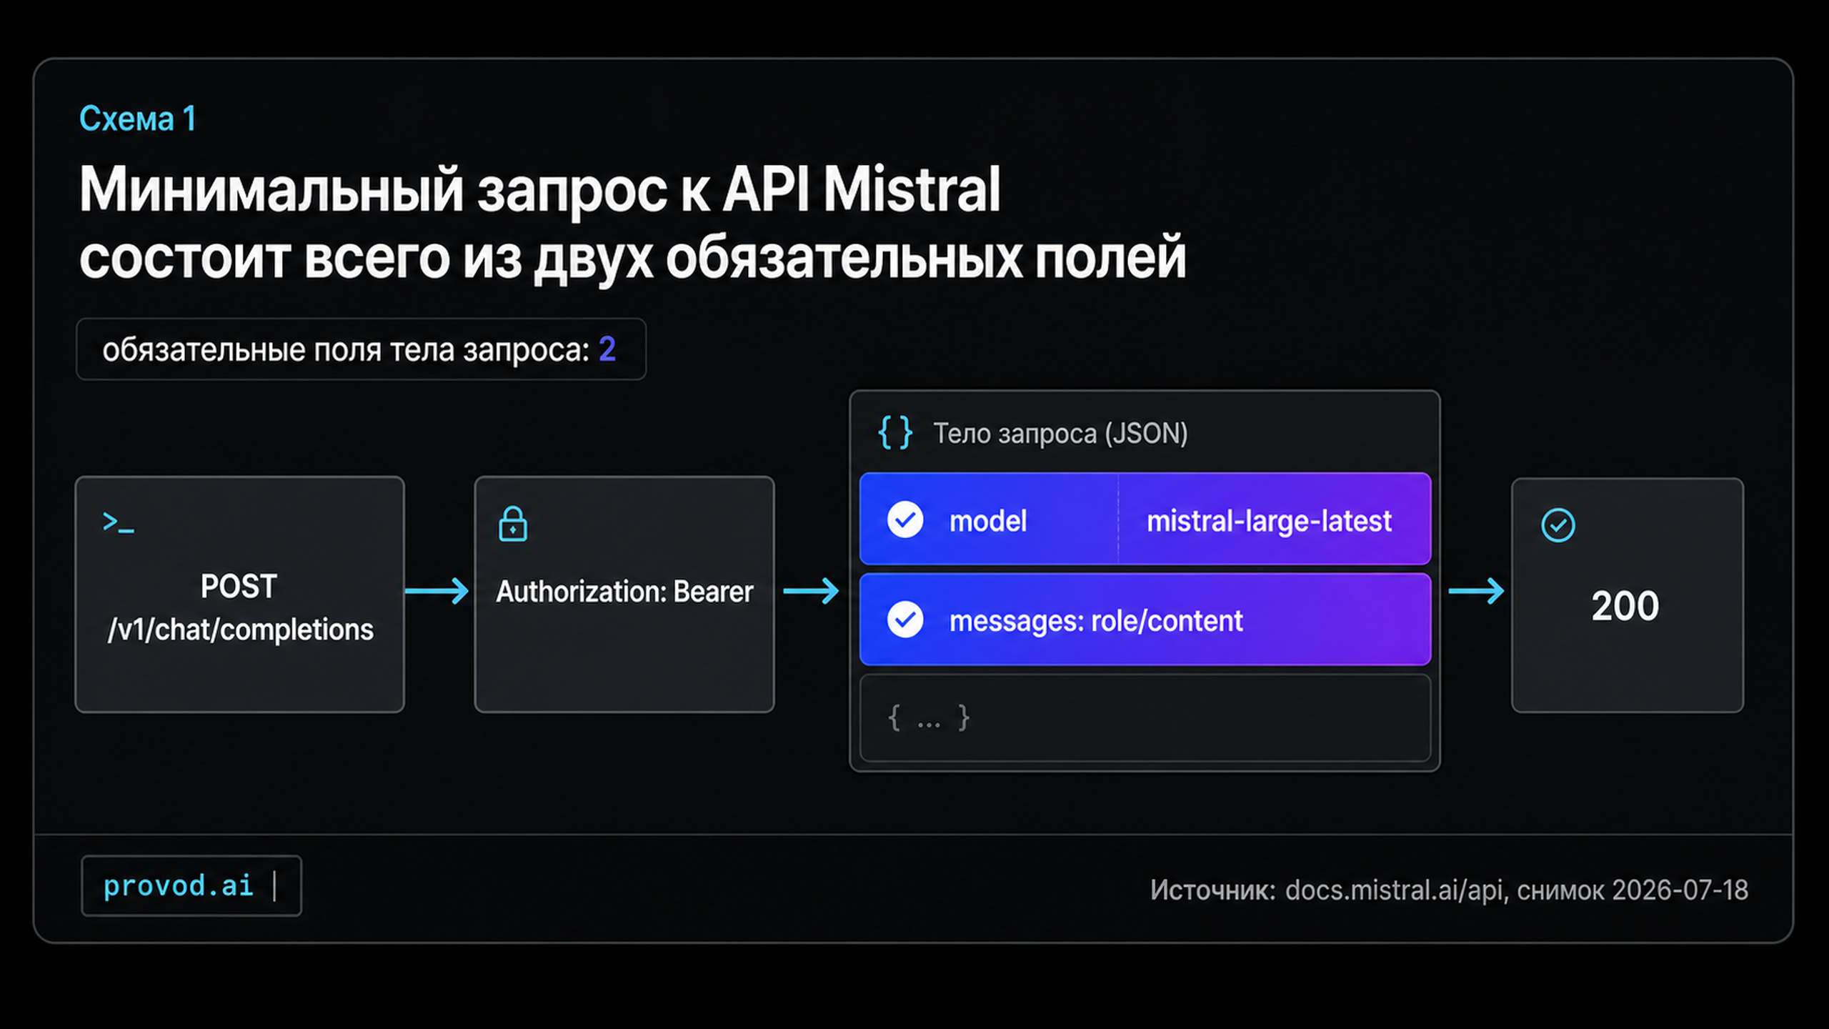Click the checkmark circle in the messages row

904,620
